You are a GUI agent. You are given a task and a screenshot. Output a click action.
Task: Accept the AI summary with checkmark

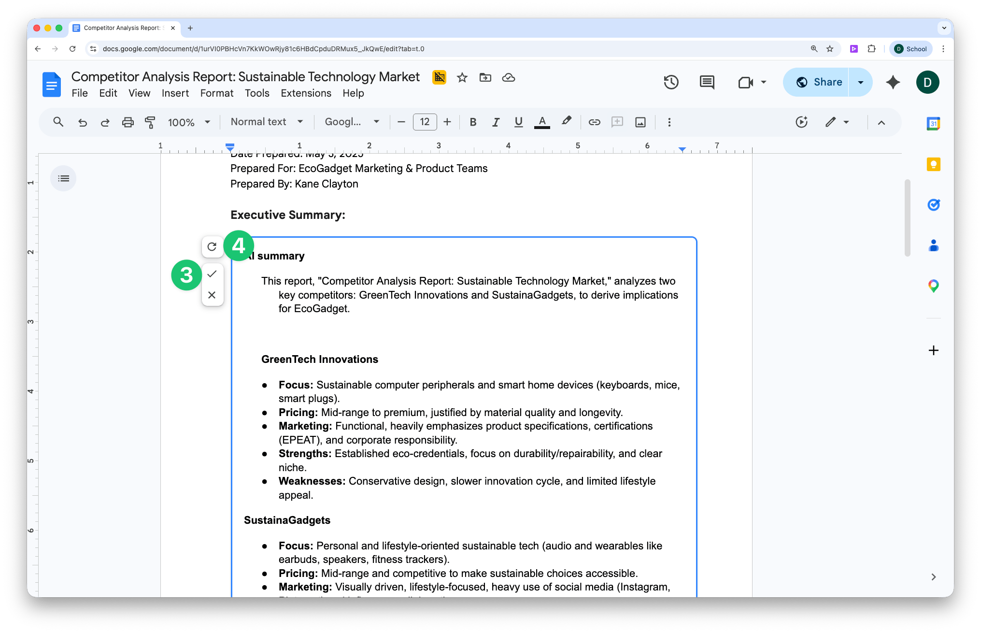pos(212,274)
